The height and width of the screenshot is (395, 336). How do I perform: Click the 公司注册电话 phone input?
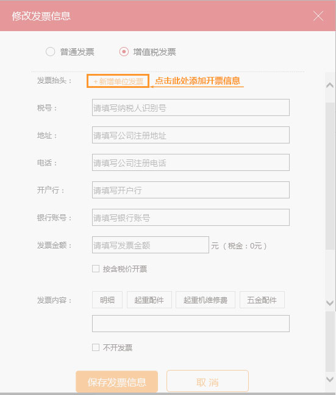pos(191,162)
